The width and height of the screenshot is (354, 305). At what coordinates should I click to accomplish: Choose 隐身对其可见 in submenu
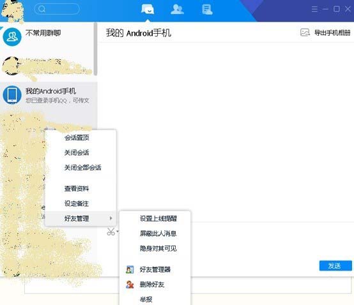click(155, 248)
